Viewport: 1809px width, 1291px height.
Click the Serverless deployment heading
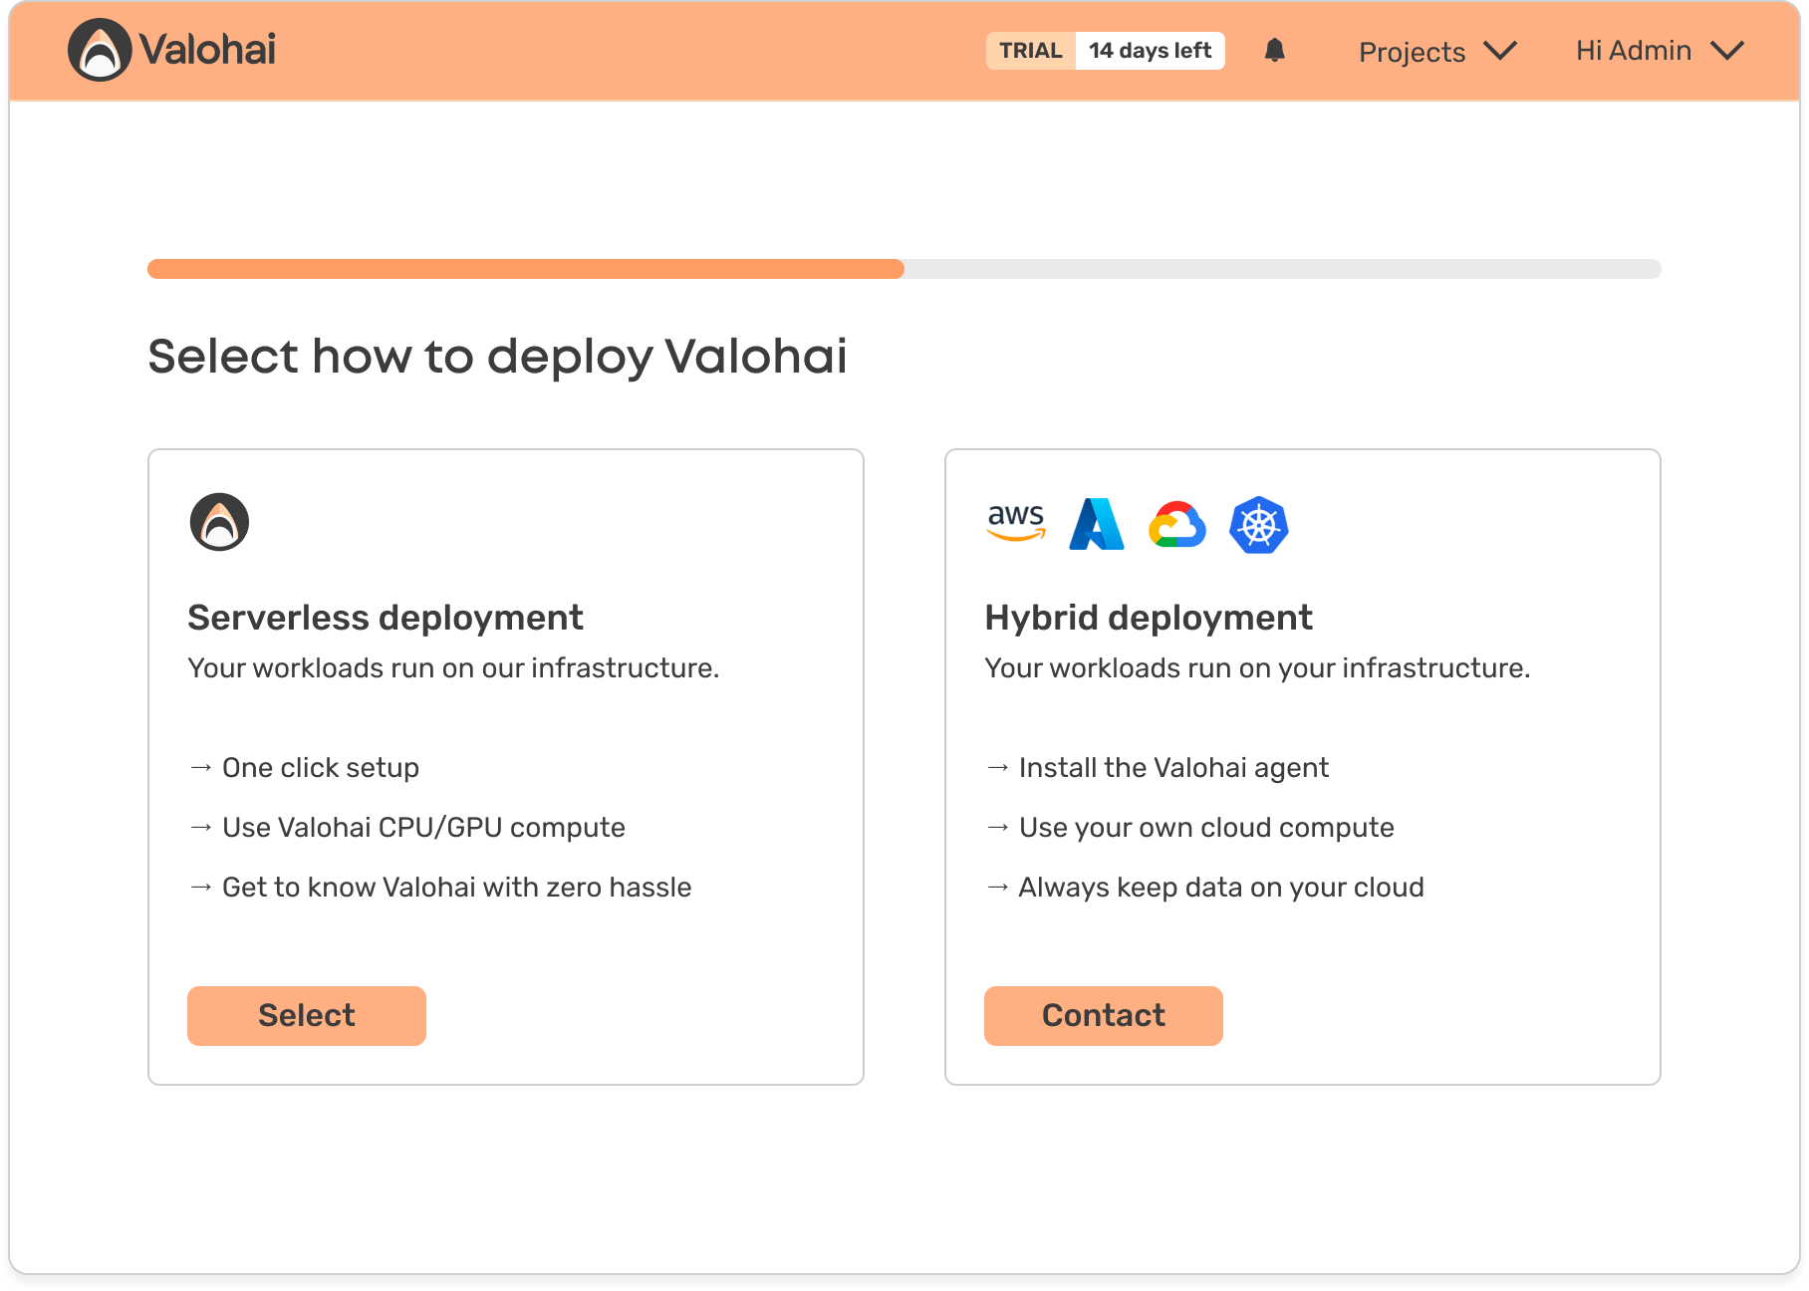coord(386,618)
